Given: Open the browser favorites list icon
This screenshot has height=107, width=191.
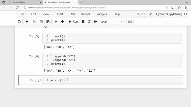Looking at the screenshot, I should tap(179, 7).
